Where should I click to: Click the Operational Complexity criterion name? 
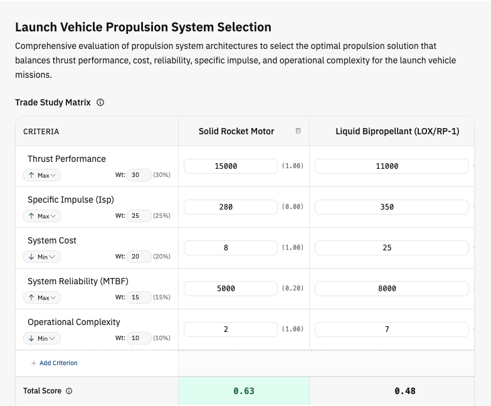pos(74,322)
